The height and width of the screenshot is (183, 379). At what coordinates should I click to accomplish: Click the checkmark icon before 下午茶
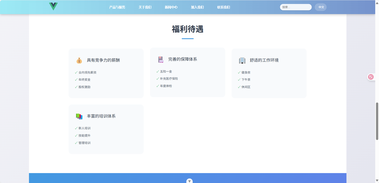pos(239,79)
